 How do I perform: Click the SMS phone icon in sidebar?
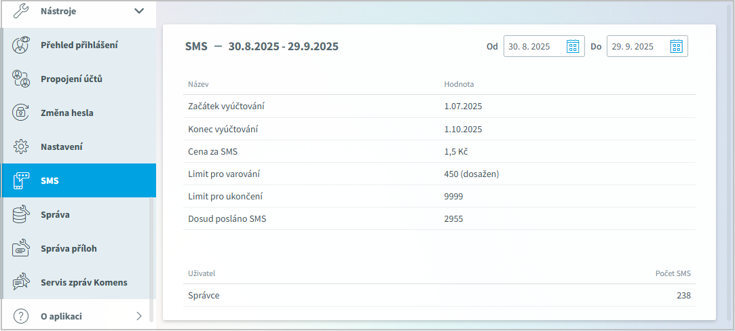pos(22,180)
